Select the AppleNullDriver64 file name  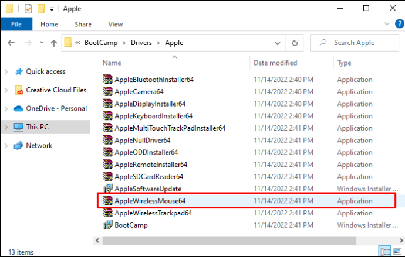[x=143, y=140]
